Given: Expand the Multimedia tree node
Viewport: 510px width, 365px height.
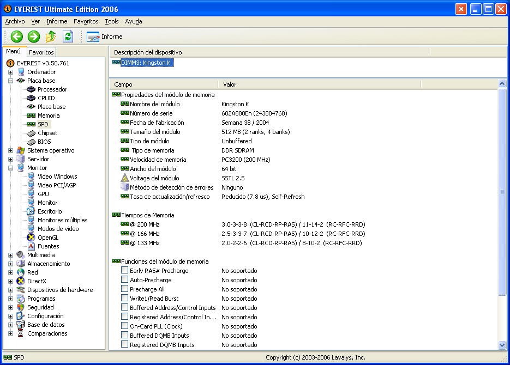Looking at the screenshot, I should (11, 255).
